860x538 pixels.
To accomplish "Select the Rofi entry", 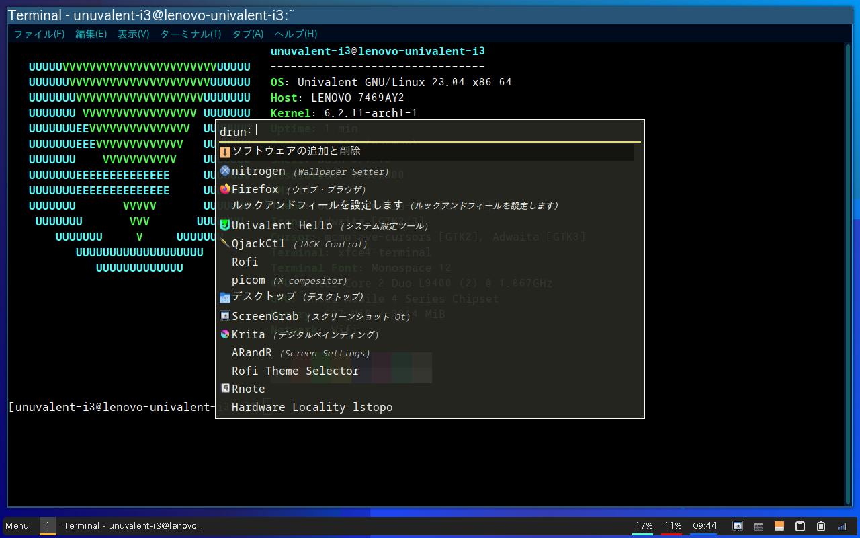I will tap(427, 262).
